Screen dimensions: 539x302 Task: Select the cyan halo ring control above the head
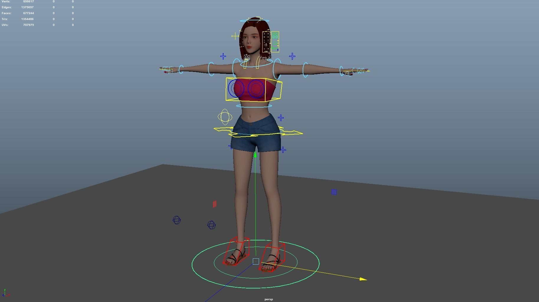pos(255,21)
